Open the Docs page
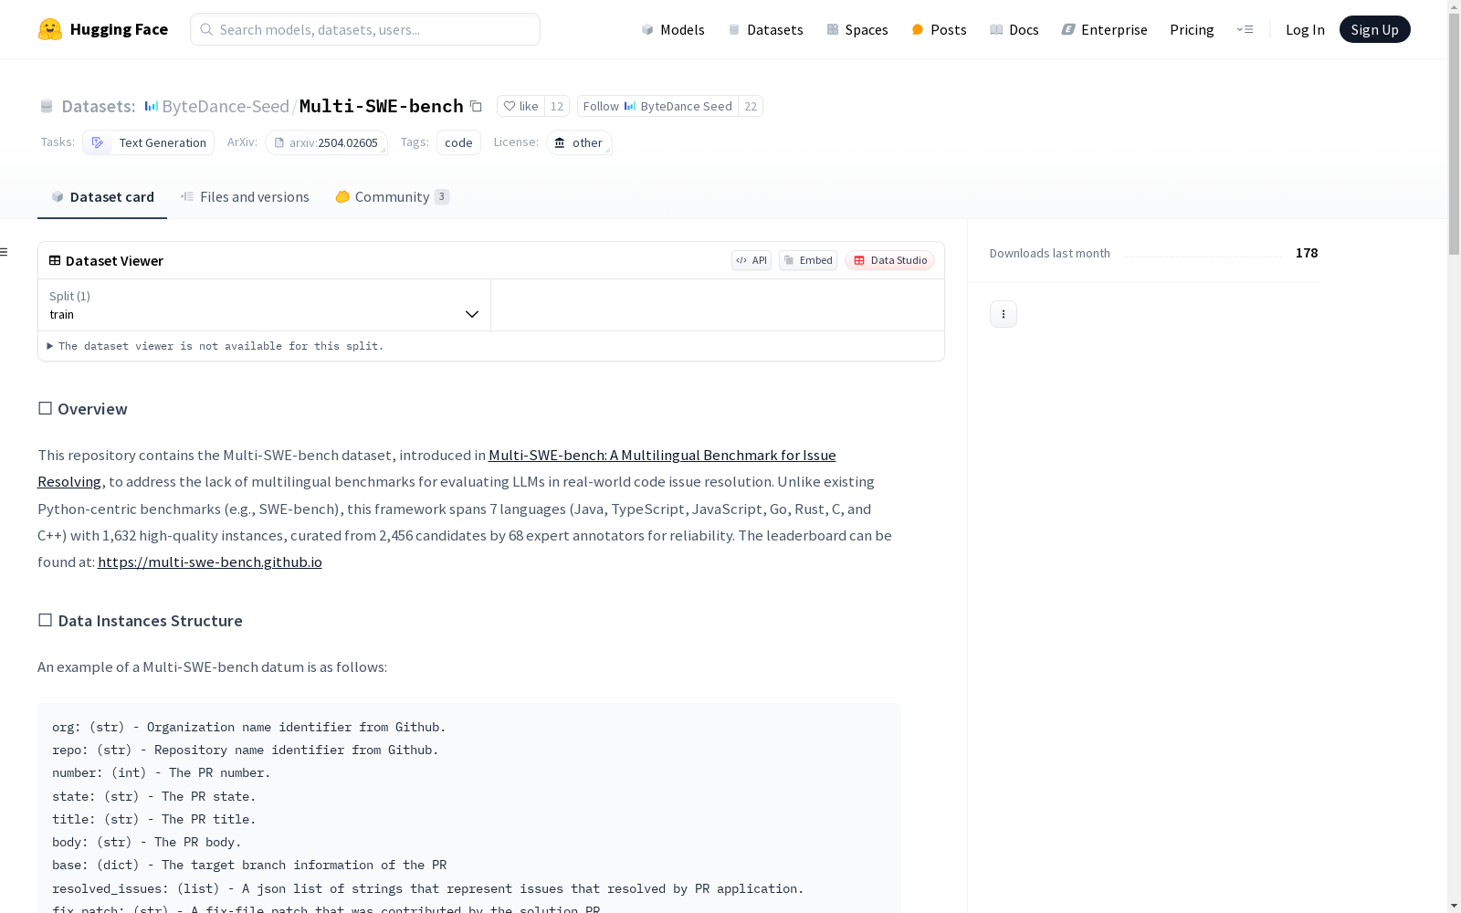 coord(1014,29)
